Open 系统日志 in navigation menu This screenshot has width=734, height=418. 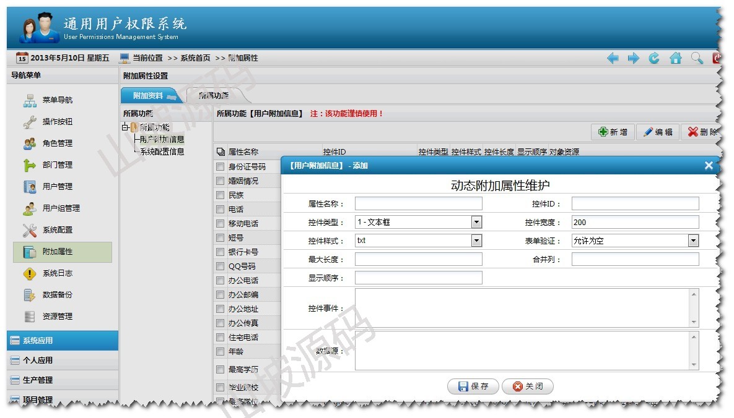click(x=57, y=273)
